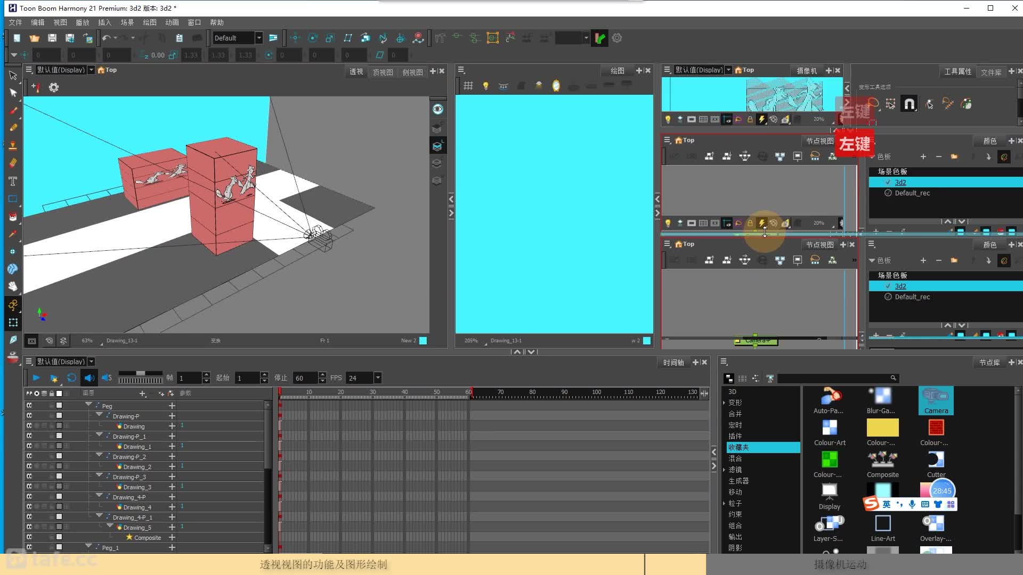Click the perspective view settings gear icon
The height and width of the screenshot is (575, 1023).
(x=54, y=87)
